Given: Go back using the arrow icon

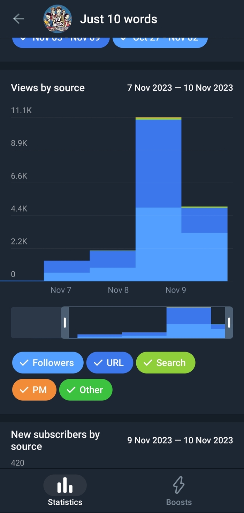Looking at the screenshot, I should coord(18,19).
